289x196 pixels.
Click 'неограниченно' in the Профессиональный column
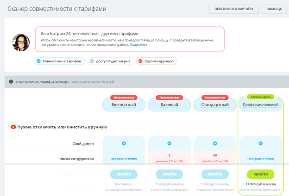(261, 159)
